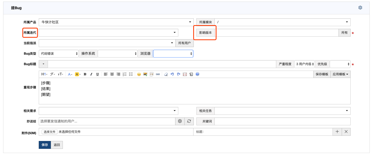376x164 pixels.
Task: Open the 应用模板 dropdown
Action: point(340,74)
